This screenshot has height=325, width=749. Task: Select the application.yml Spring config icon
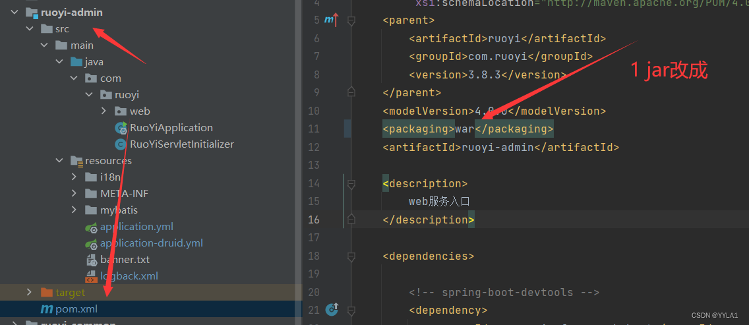coord(91,227)
